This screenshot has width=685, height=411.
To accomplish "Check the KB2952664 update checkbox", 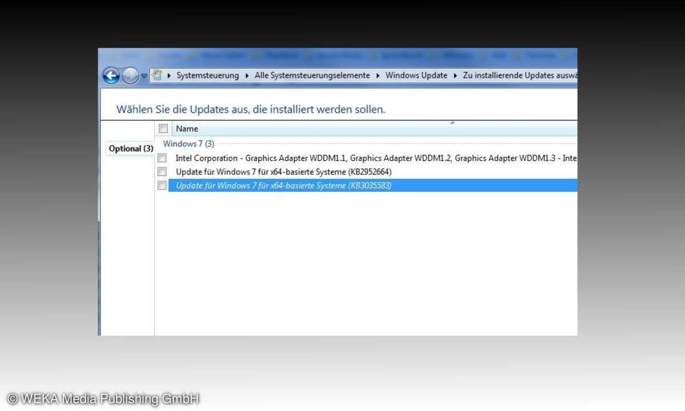I will point(162,172).
